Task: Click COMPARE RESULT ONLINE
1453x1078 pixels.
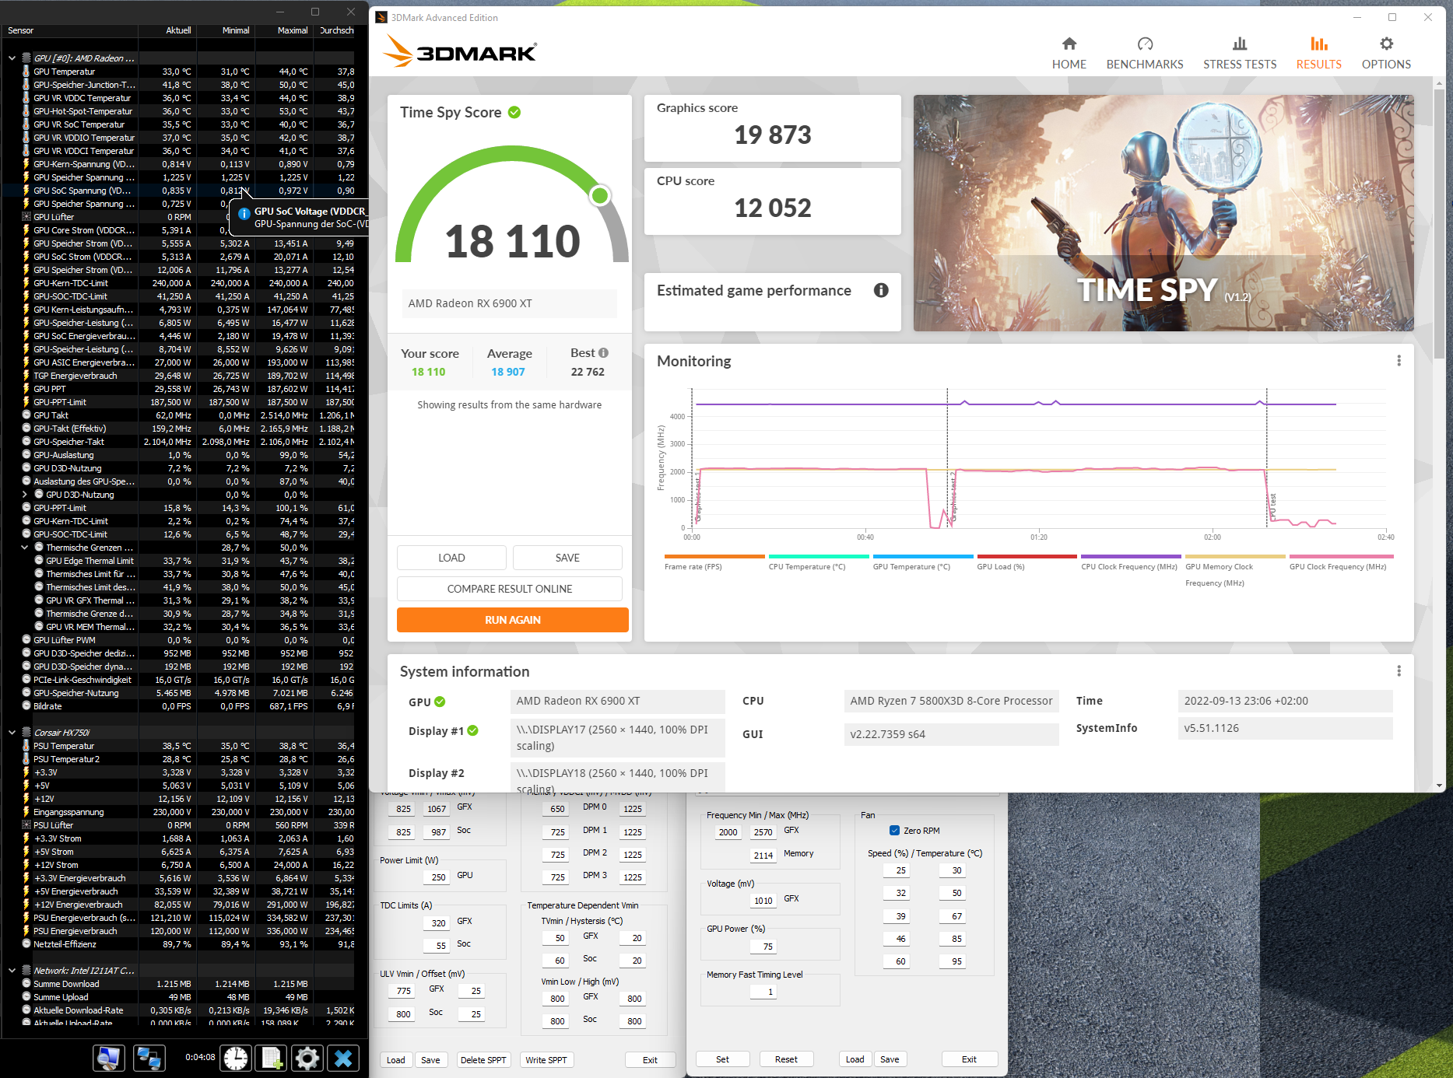Action: [510, 589]
